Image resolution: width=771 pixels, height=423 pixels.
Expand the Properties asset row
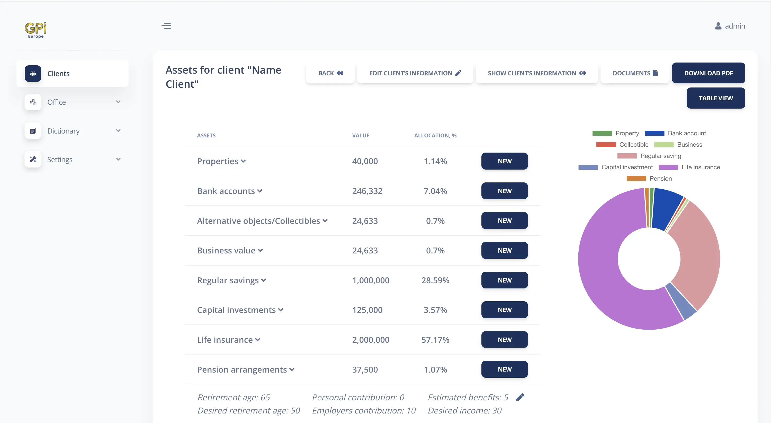coord(221,161)
